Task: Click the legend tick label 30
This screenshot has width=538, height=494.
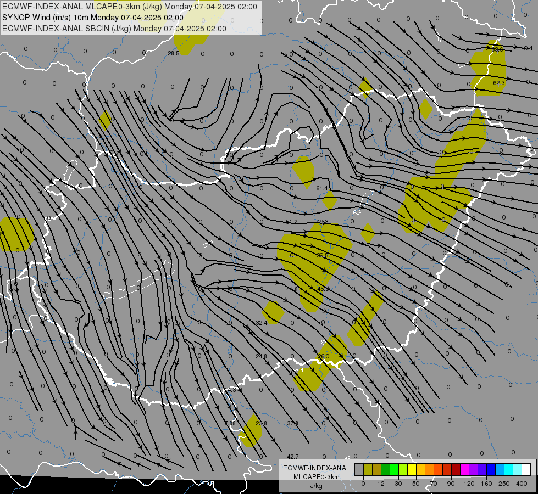Action: click(x=398, y=484)
